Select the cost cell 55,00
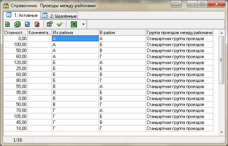 [15, 86]
